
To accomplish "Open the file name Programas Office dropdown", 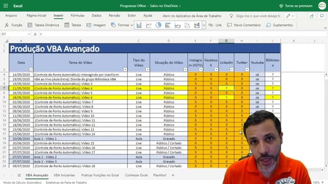I will [150, 6].
